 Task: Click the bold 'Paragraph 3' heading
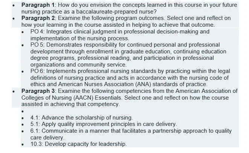(x=38, y=91)
